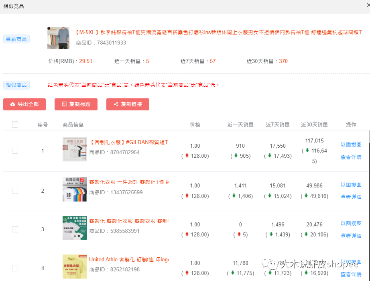Image resolution: width=370 pixels, height=281 pixels.
Task: Close the 相似竞品 dialog
Action: click(368, 5)
